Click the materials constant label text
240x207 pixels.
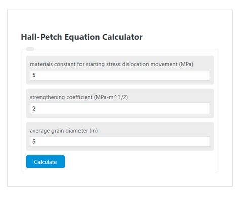tap(111, 64)
